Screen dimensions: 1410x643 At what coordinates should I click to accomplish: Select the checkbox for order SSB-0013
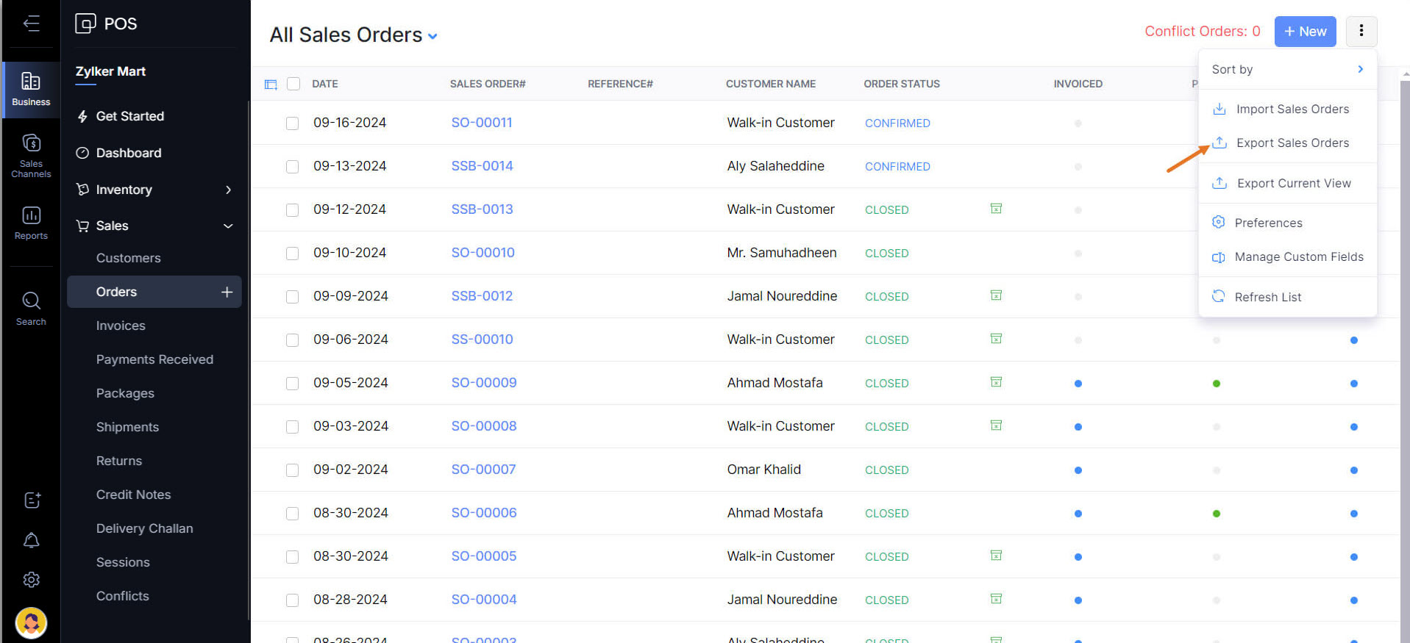[x=292, y=210]
